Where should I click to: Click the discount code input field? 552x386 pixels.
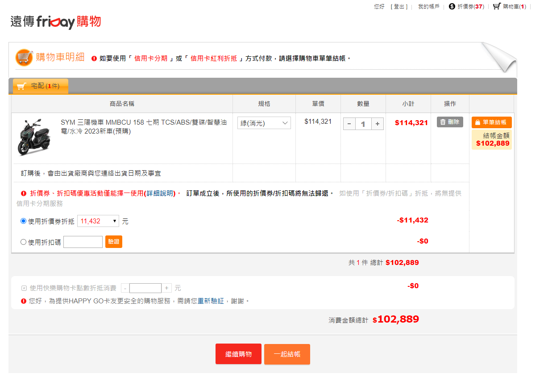coord(83,242)
